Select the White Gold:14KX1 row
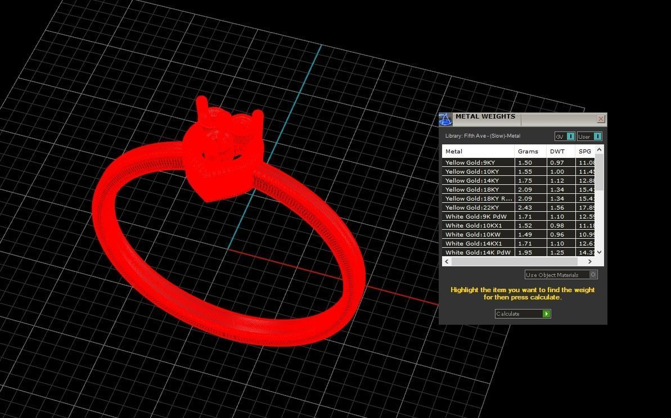The image size is (671, 418). click(518, 243)
